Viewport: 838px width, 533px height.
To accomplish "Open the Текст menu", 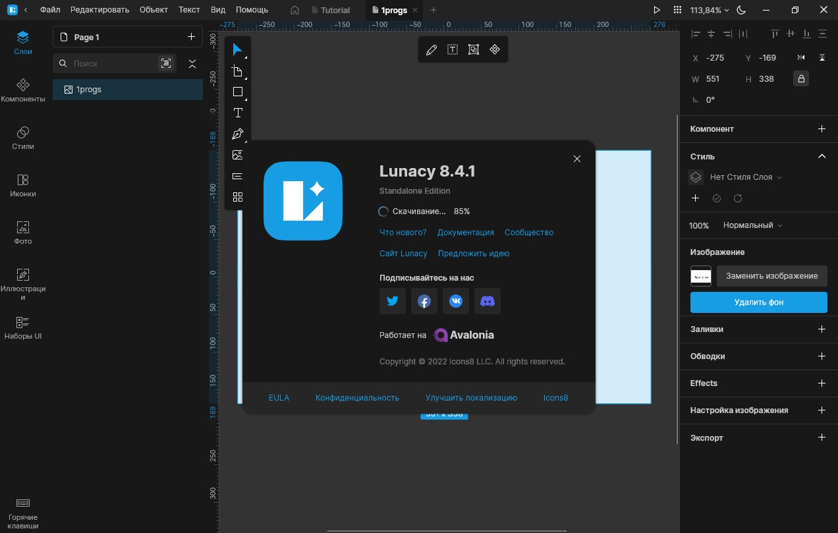I will tap(189, 10).
